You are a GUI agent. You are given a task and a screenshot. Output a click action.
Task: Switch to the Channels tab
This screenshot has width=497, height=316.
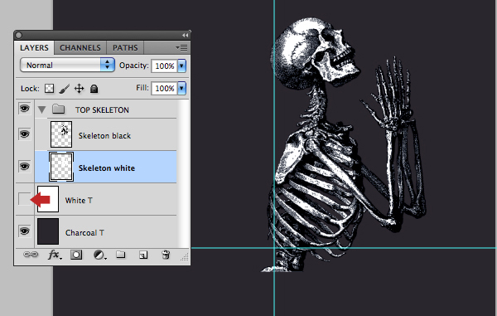pos(80,48)
